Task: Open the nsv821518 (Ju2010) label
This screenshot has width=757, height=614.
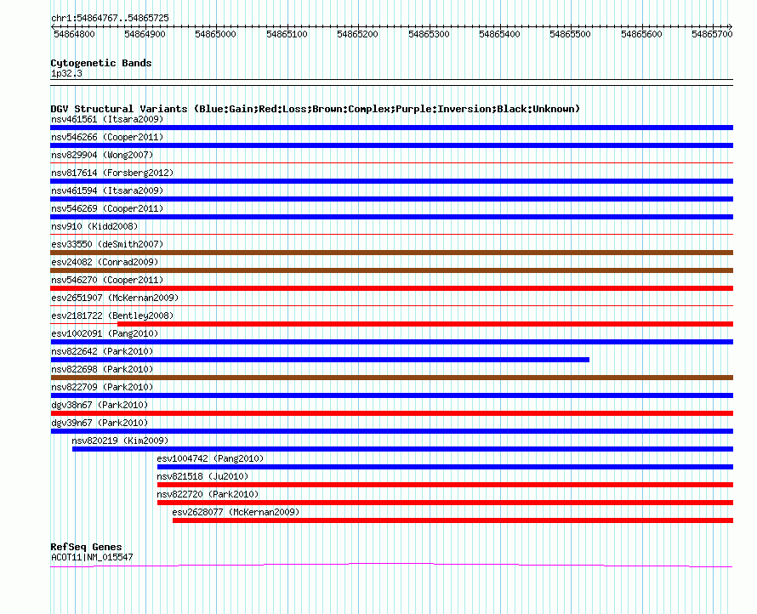Action: (202, 476)
